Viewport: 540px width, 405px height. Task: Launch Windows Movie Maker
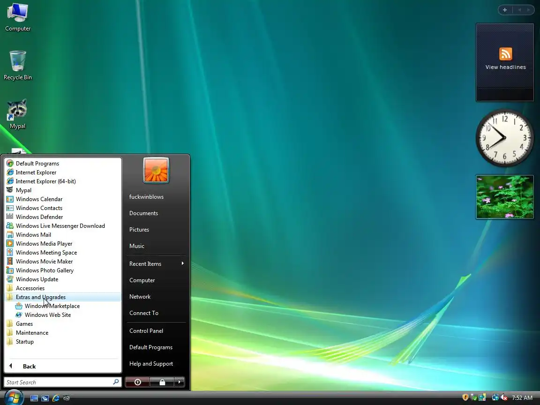point(63,262)
